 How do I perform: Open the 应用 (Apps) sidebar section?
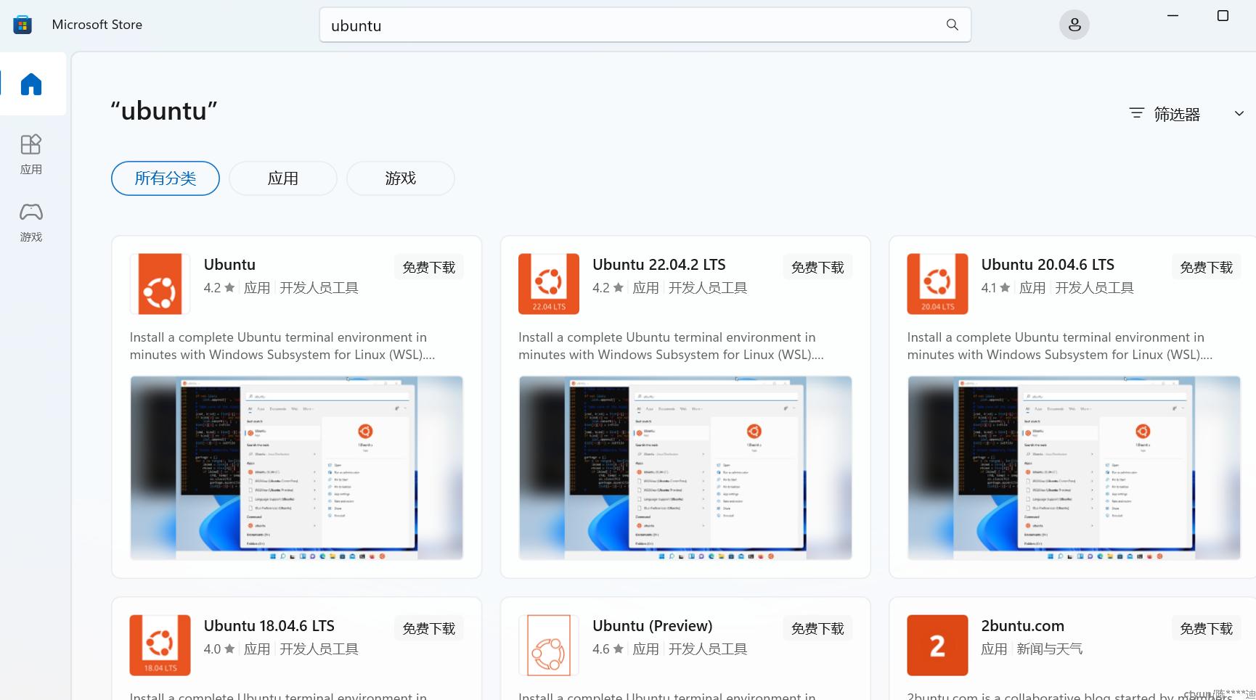[31, 154]
